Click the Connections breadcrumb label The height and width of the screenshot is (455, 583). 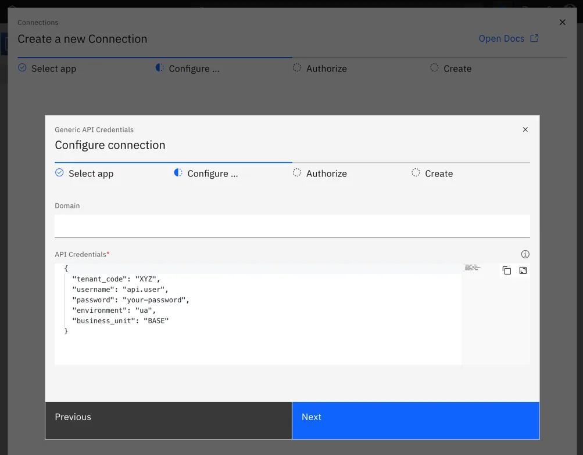[38, 22]
